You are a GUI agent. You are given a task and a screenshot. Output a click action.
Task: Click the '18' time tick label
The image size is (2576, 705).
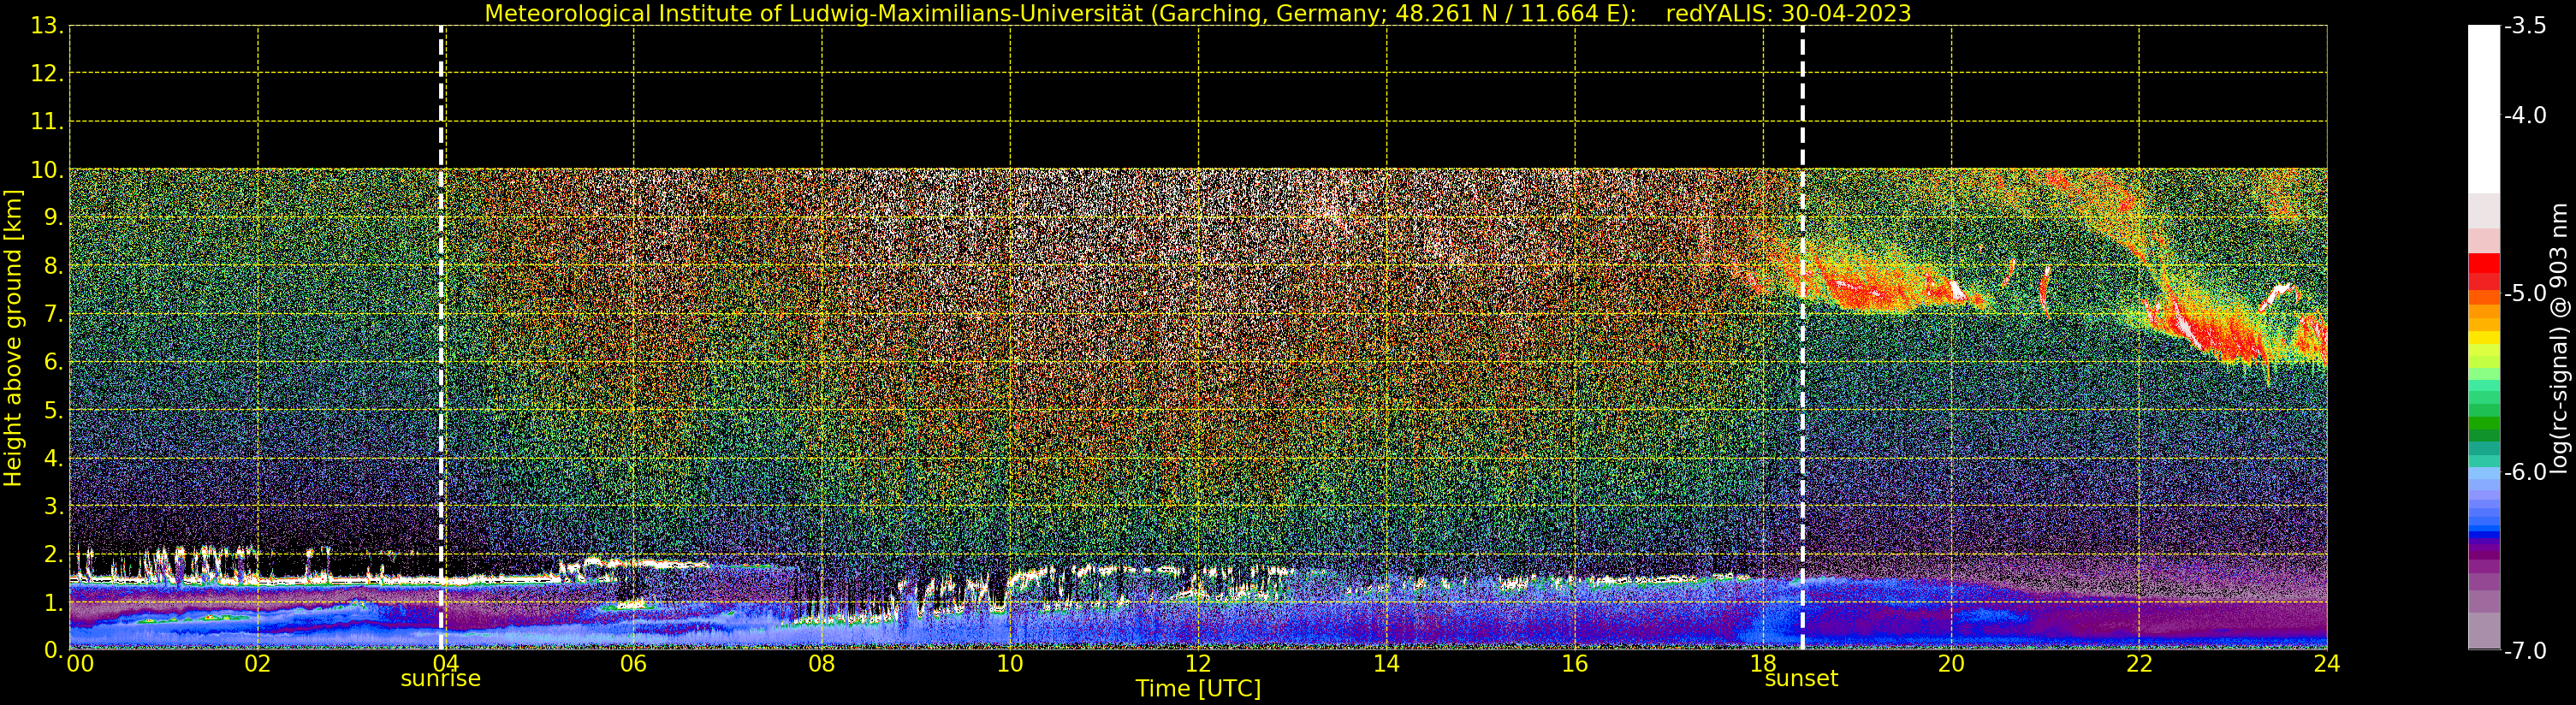(x=1763, y=664)
